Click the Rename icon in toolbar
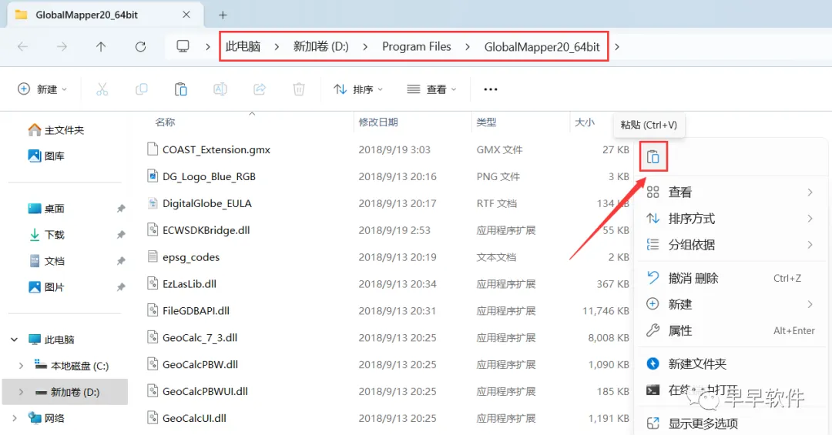Viewport: 832px width, 435px height. pos(220,89)
